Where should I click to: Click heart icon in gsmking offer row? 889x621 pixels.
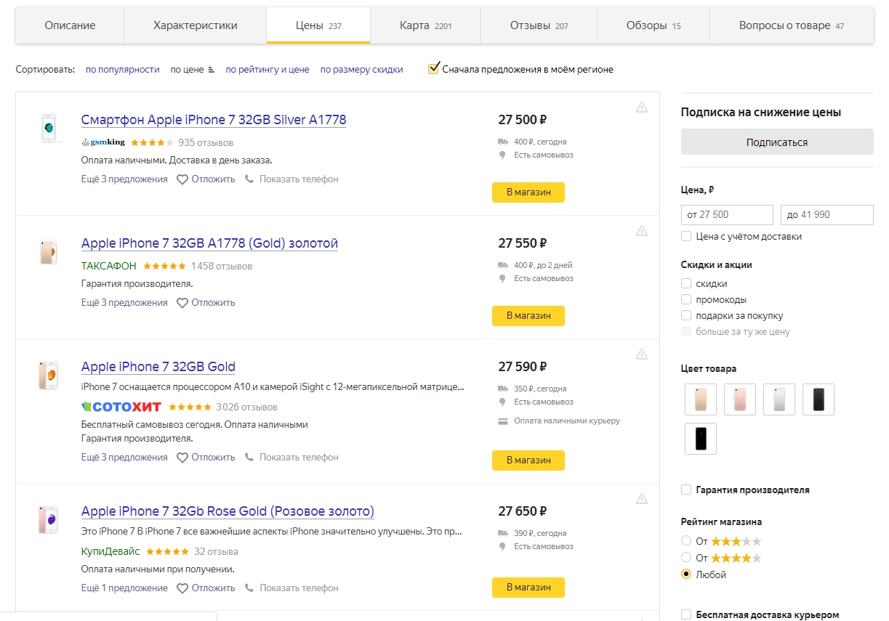182,179
